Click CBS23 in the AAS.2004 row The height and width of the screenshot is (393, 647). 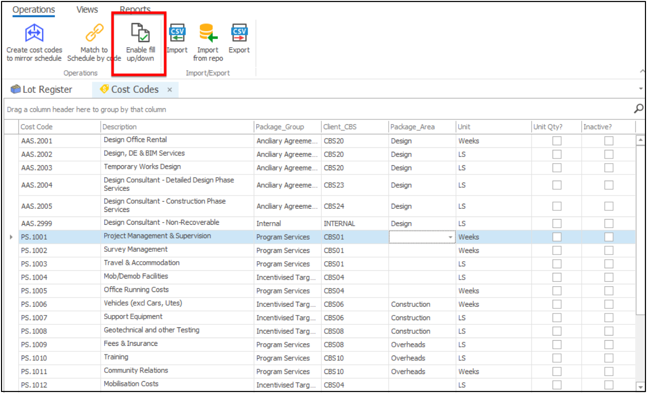point(354,185)
